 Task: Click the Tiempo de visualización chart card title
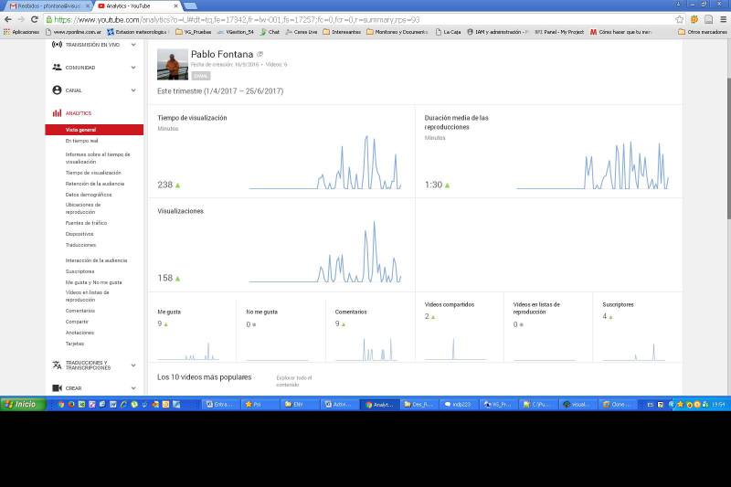click(192, 118)
